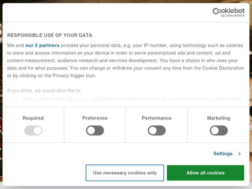Turn on the Marketing cookies switch
Screen dimensions: 252x189
(x=218, y=131)
